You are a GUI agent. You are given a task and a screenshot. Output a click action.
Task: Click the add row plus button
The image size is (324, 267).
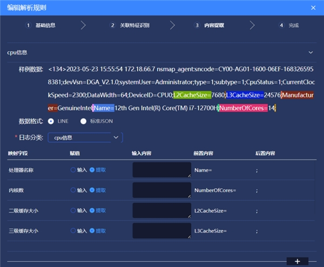297,261
